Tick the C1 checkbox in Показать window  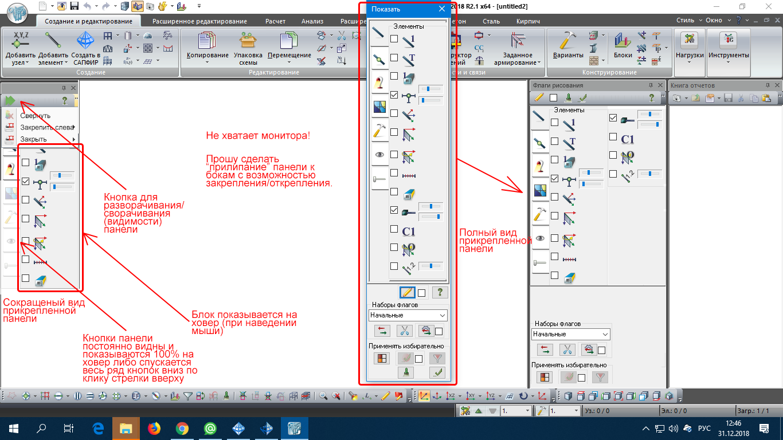click(x=394, y=229)
